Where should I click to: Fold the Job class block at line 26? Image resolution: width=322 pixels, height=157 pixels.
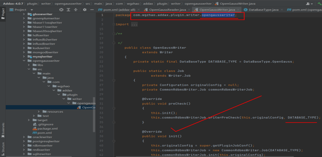pyautogui.click(x=114, y=80)
